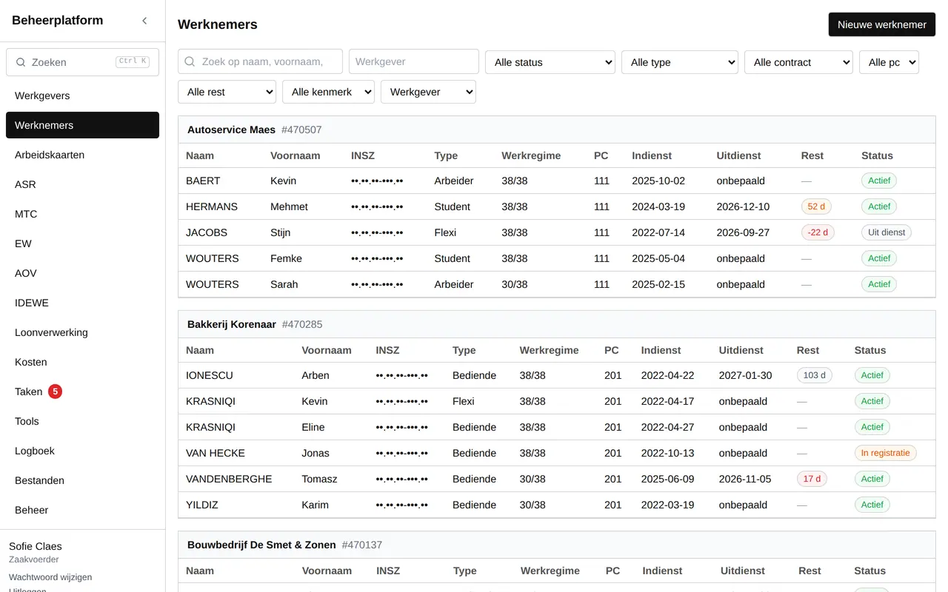Click the 52 d rest badge for HERMANS
The image size is (948, 592).
[816, 206]
